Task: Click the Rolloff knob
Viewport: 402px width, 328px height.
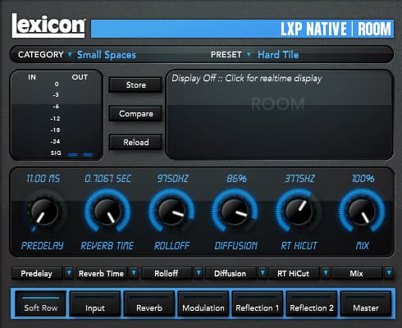Action: pos(171,212)
